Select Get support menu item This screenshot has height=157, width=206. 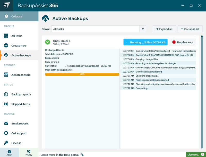tap(19, 133)
